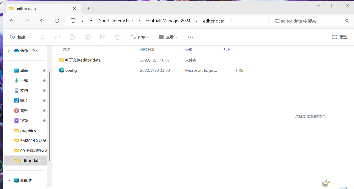The image size is (354, 189).
Task: Click the pin icon next to 图片
Action: pyautogui.click(x=44, y=101)
